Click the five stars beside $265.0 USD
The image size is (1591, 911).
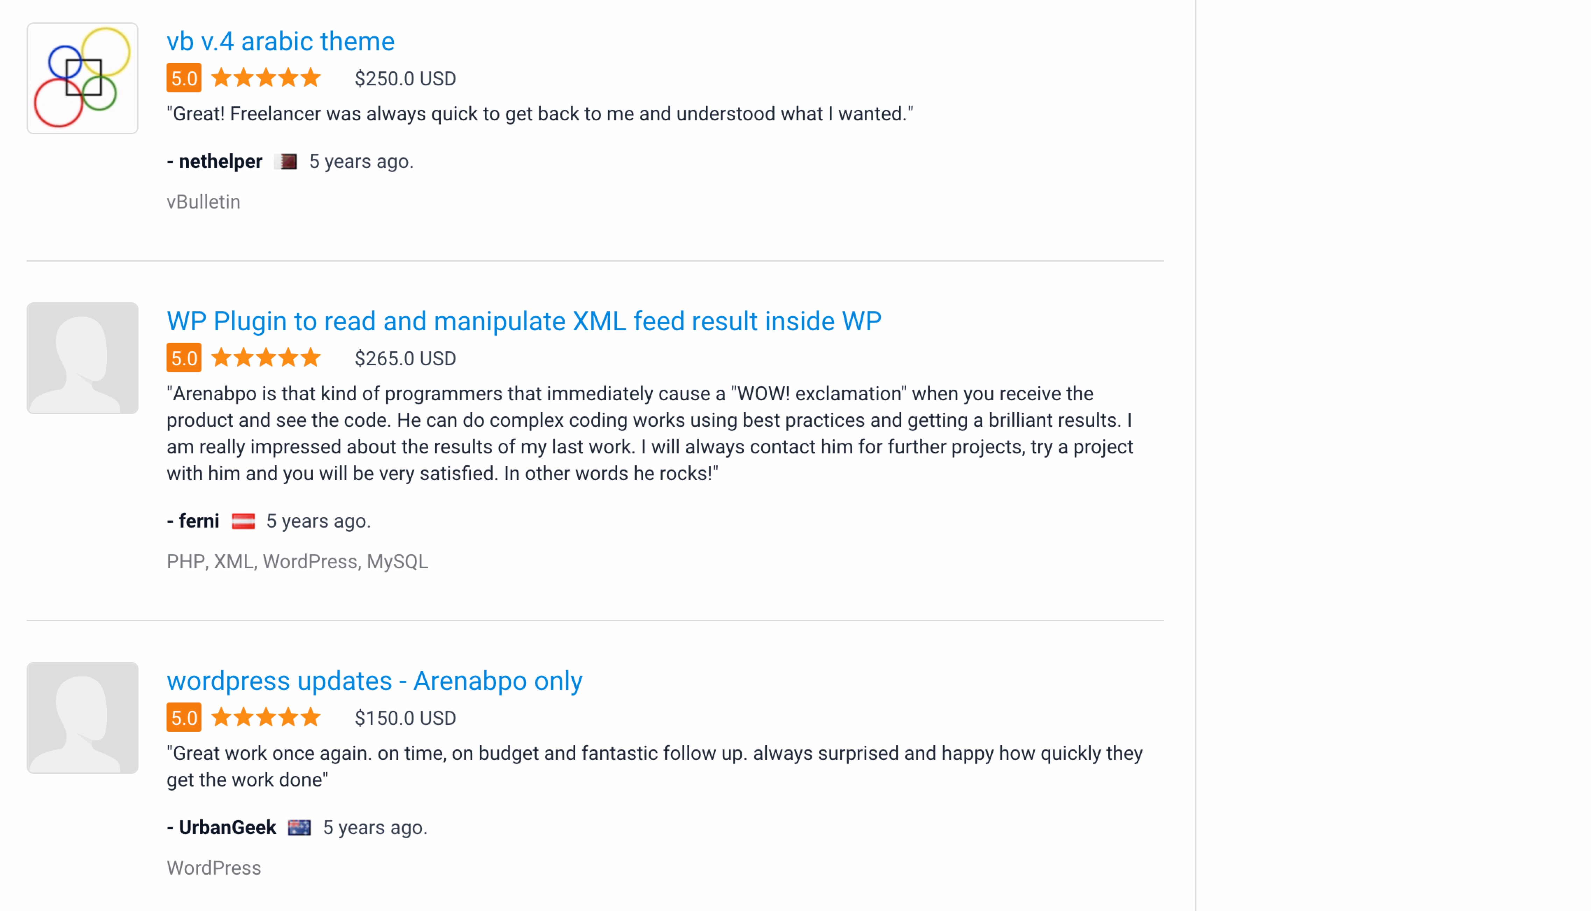click(x=266, y=359)
